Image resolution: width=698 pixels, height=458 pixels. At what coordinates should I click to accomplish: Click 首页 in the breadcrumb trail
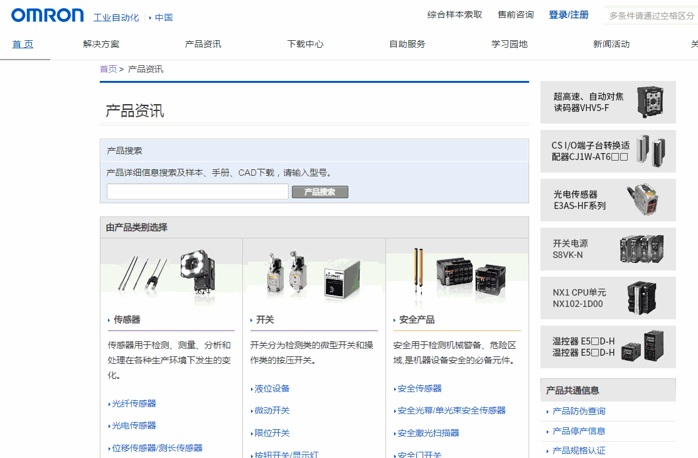[x=107, y=68]
